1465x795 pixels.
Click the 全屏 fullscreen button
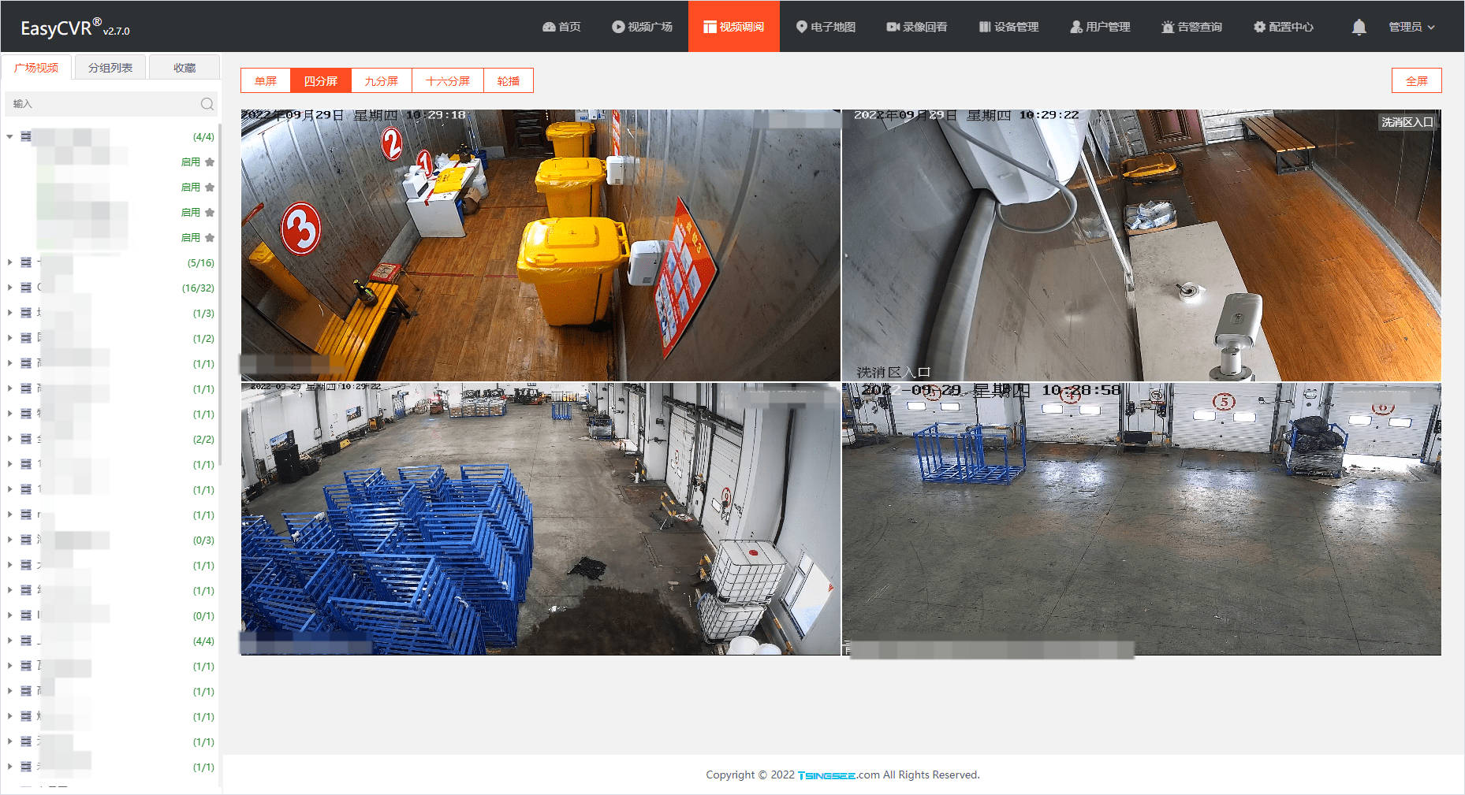[1416, 80]
